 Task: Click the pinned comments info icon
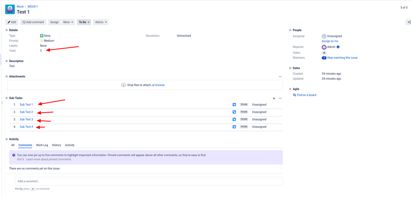(14, 155)
